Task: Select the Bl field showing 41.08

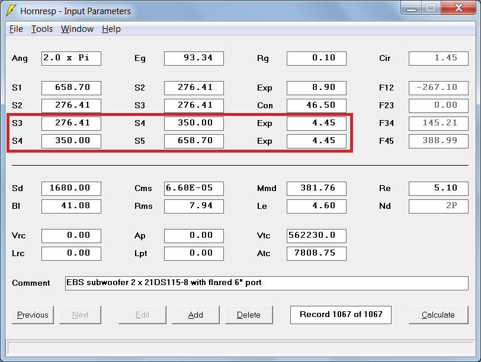Action: point(72,206)
